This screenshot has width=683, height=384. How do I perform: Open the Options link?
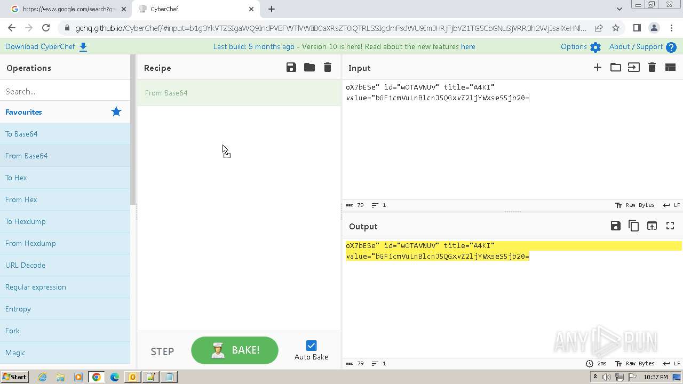coord(574,47)
